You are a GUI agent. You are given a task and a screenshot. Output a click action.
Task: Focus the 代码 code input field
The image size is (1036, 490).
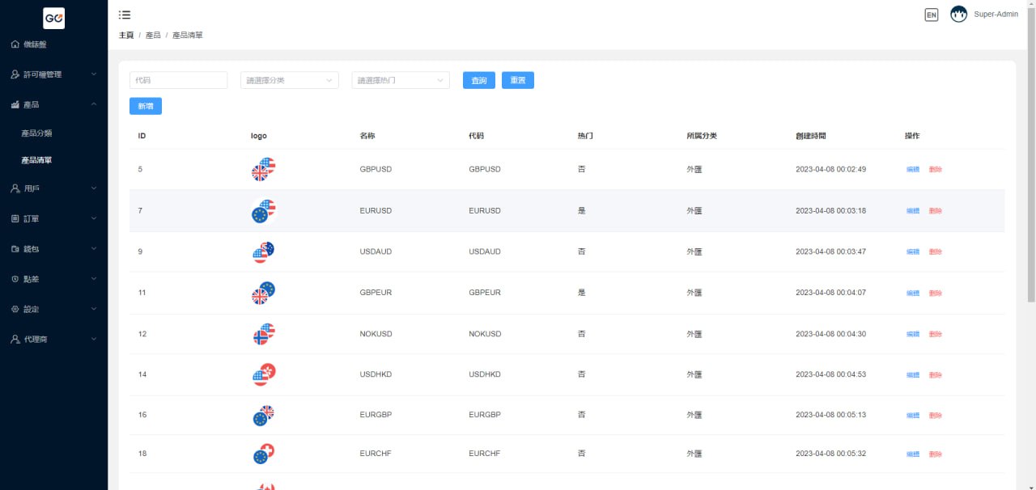point(178,80)
